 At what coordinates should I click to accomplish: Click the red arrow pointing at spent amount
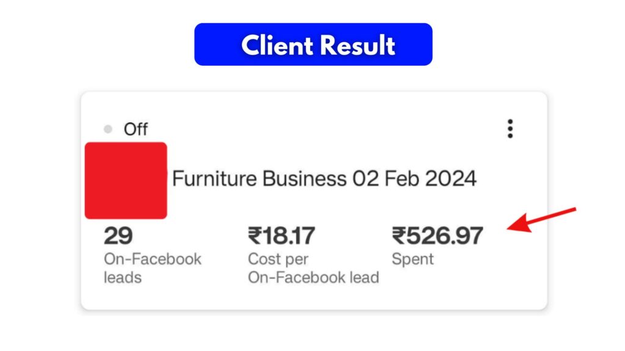(x=541, y=220)
